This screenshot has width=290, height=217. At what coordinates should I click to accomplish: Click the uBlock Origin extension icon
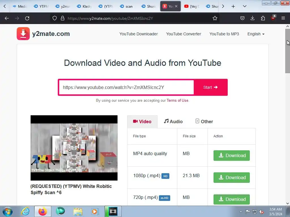coord(273,18)
